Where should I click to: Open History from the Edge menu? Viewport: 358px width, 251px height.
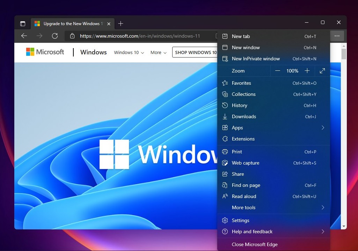tap(240, 105)
